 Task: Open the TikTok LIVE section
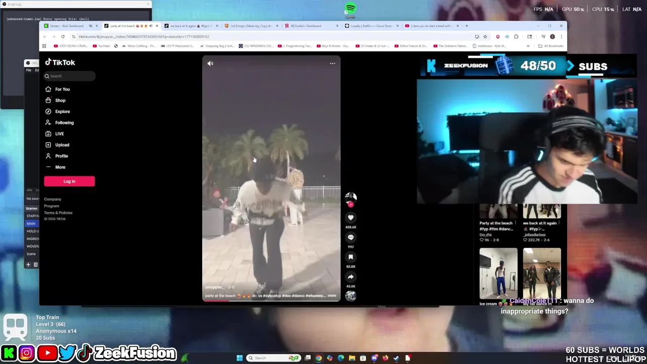point(55,133)
